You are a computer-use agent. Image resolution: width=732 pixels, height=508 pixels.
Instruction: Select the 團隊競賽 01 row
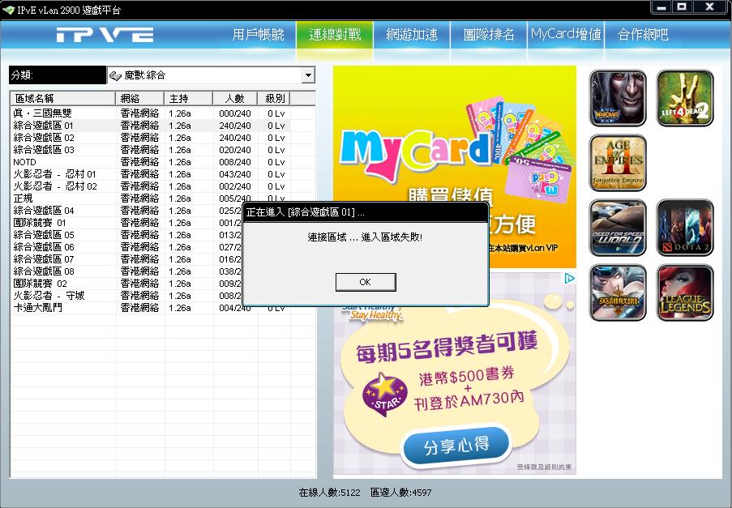(x=127, y=223)
